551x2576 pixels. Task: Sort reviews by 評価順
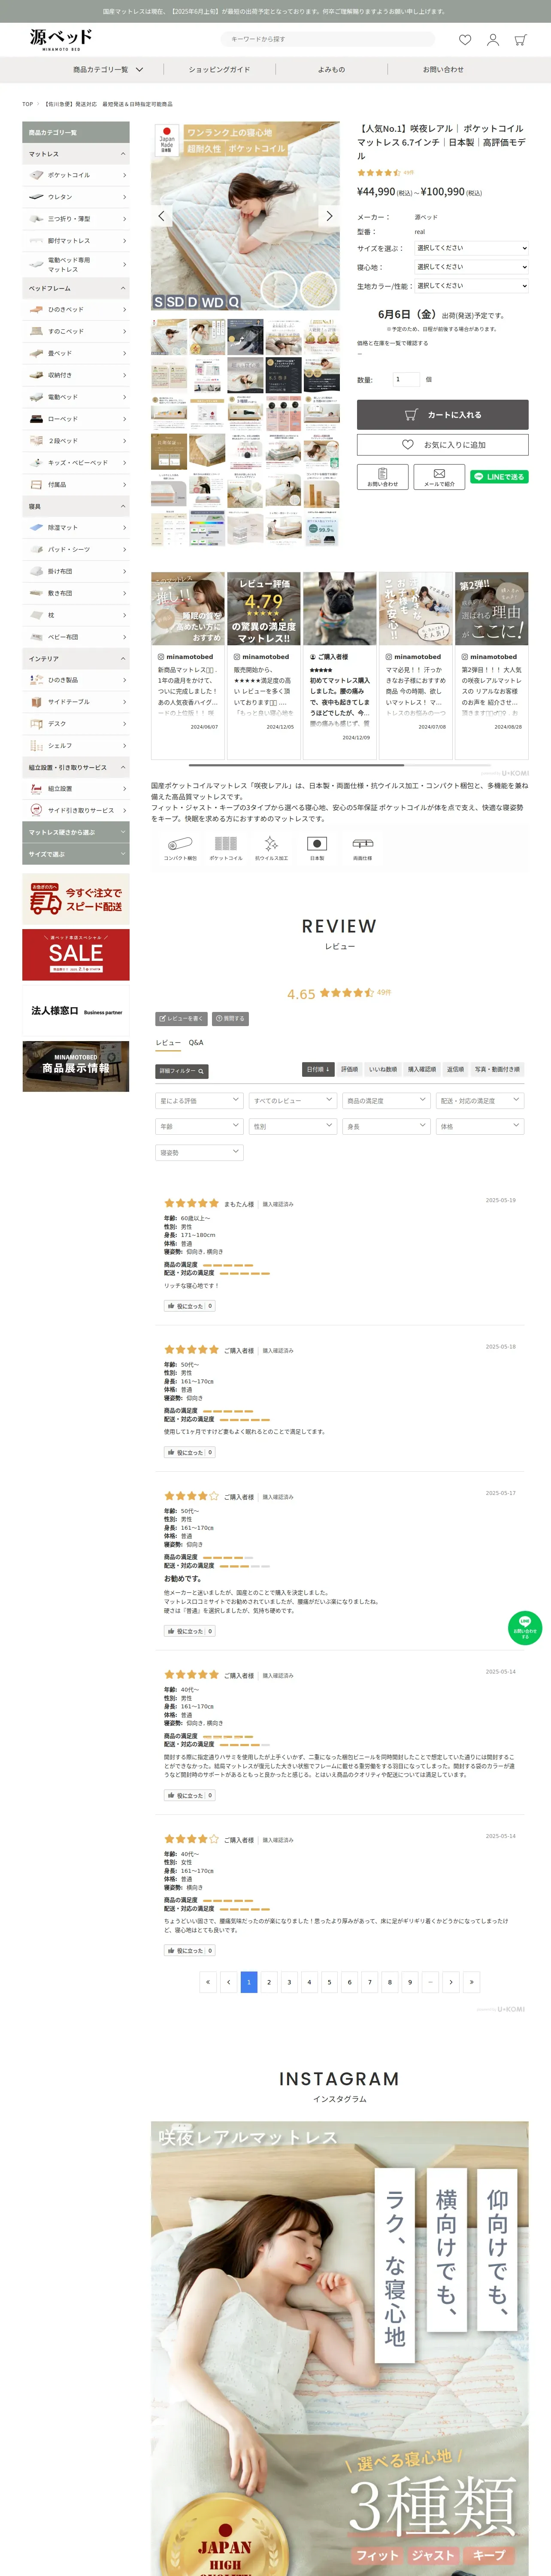click(349, 1069)
